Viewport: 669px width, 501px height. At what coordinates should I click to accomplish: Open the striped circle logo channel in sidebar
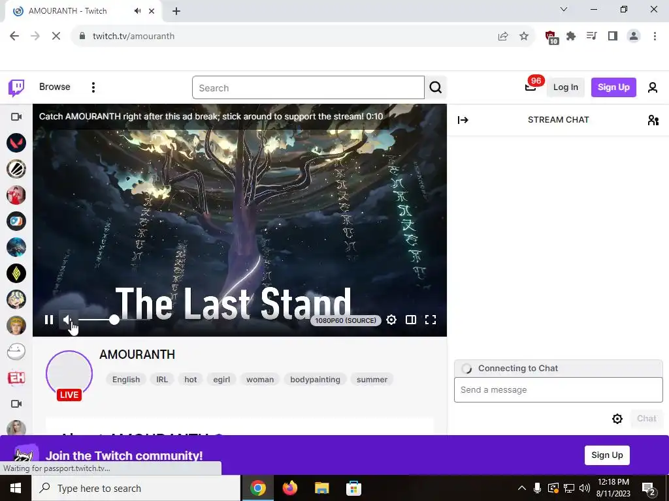click(x=16, y=169)
